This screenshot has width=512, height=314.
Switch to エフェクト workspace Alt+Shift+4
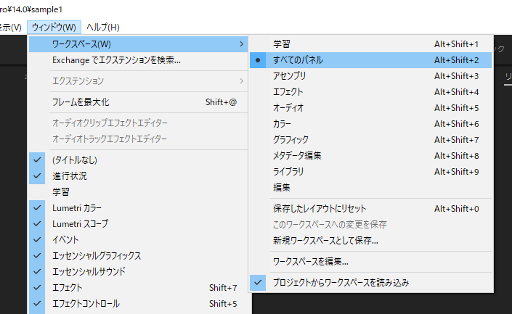[370, 92]
